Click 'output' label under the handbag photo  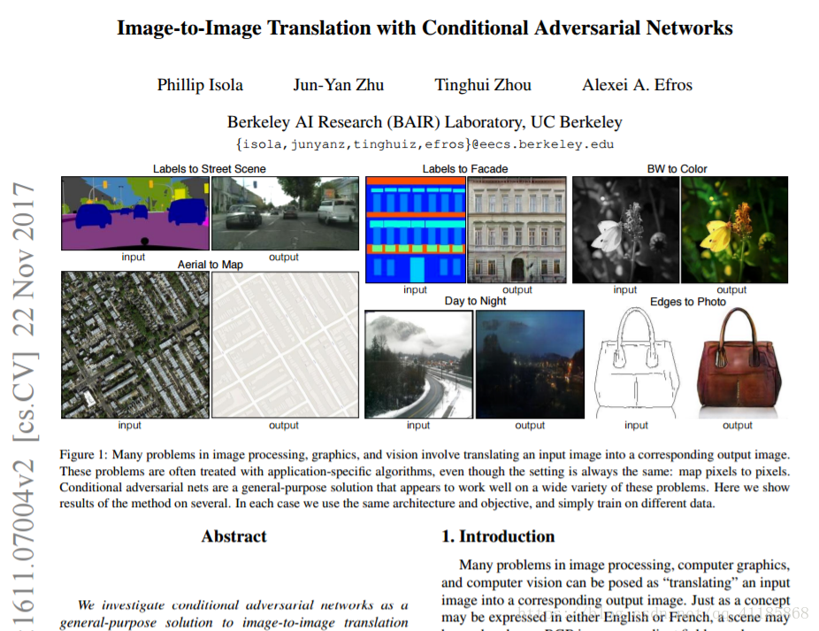(x=738, y=426)
